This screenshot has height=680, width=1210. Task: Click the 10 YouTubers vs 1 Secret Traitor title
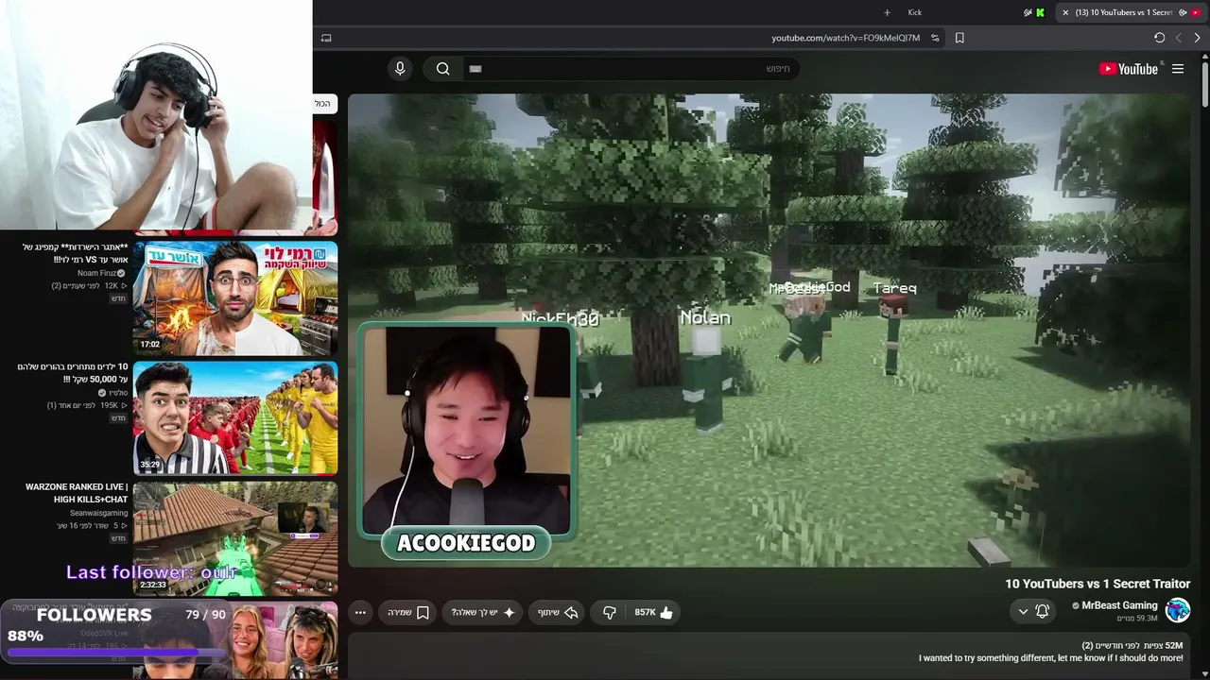(x=1098, y=584)
